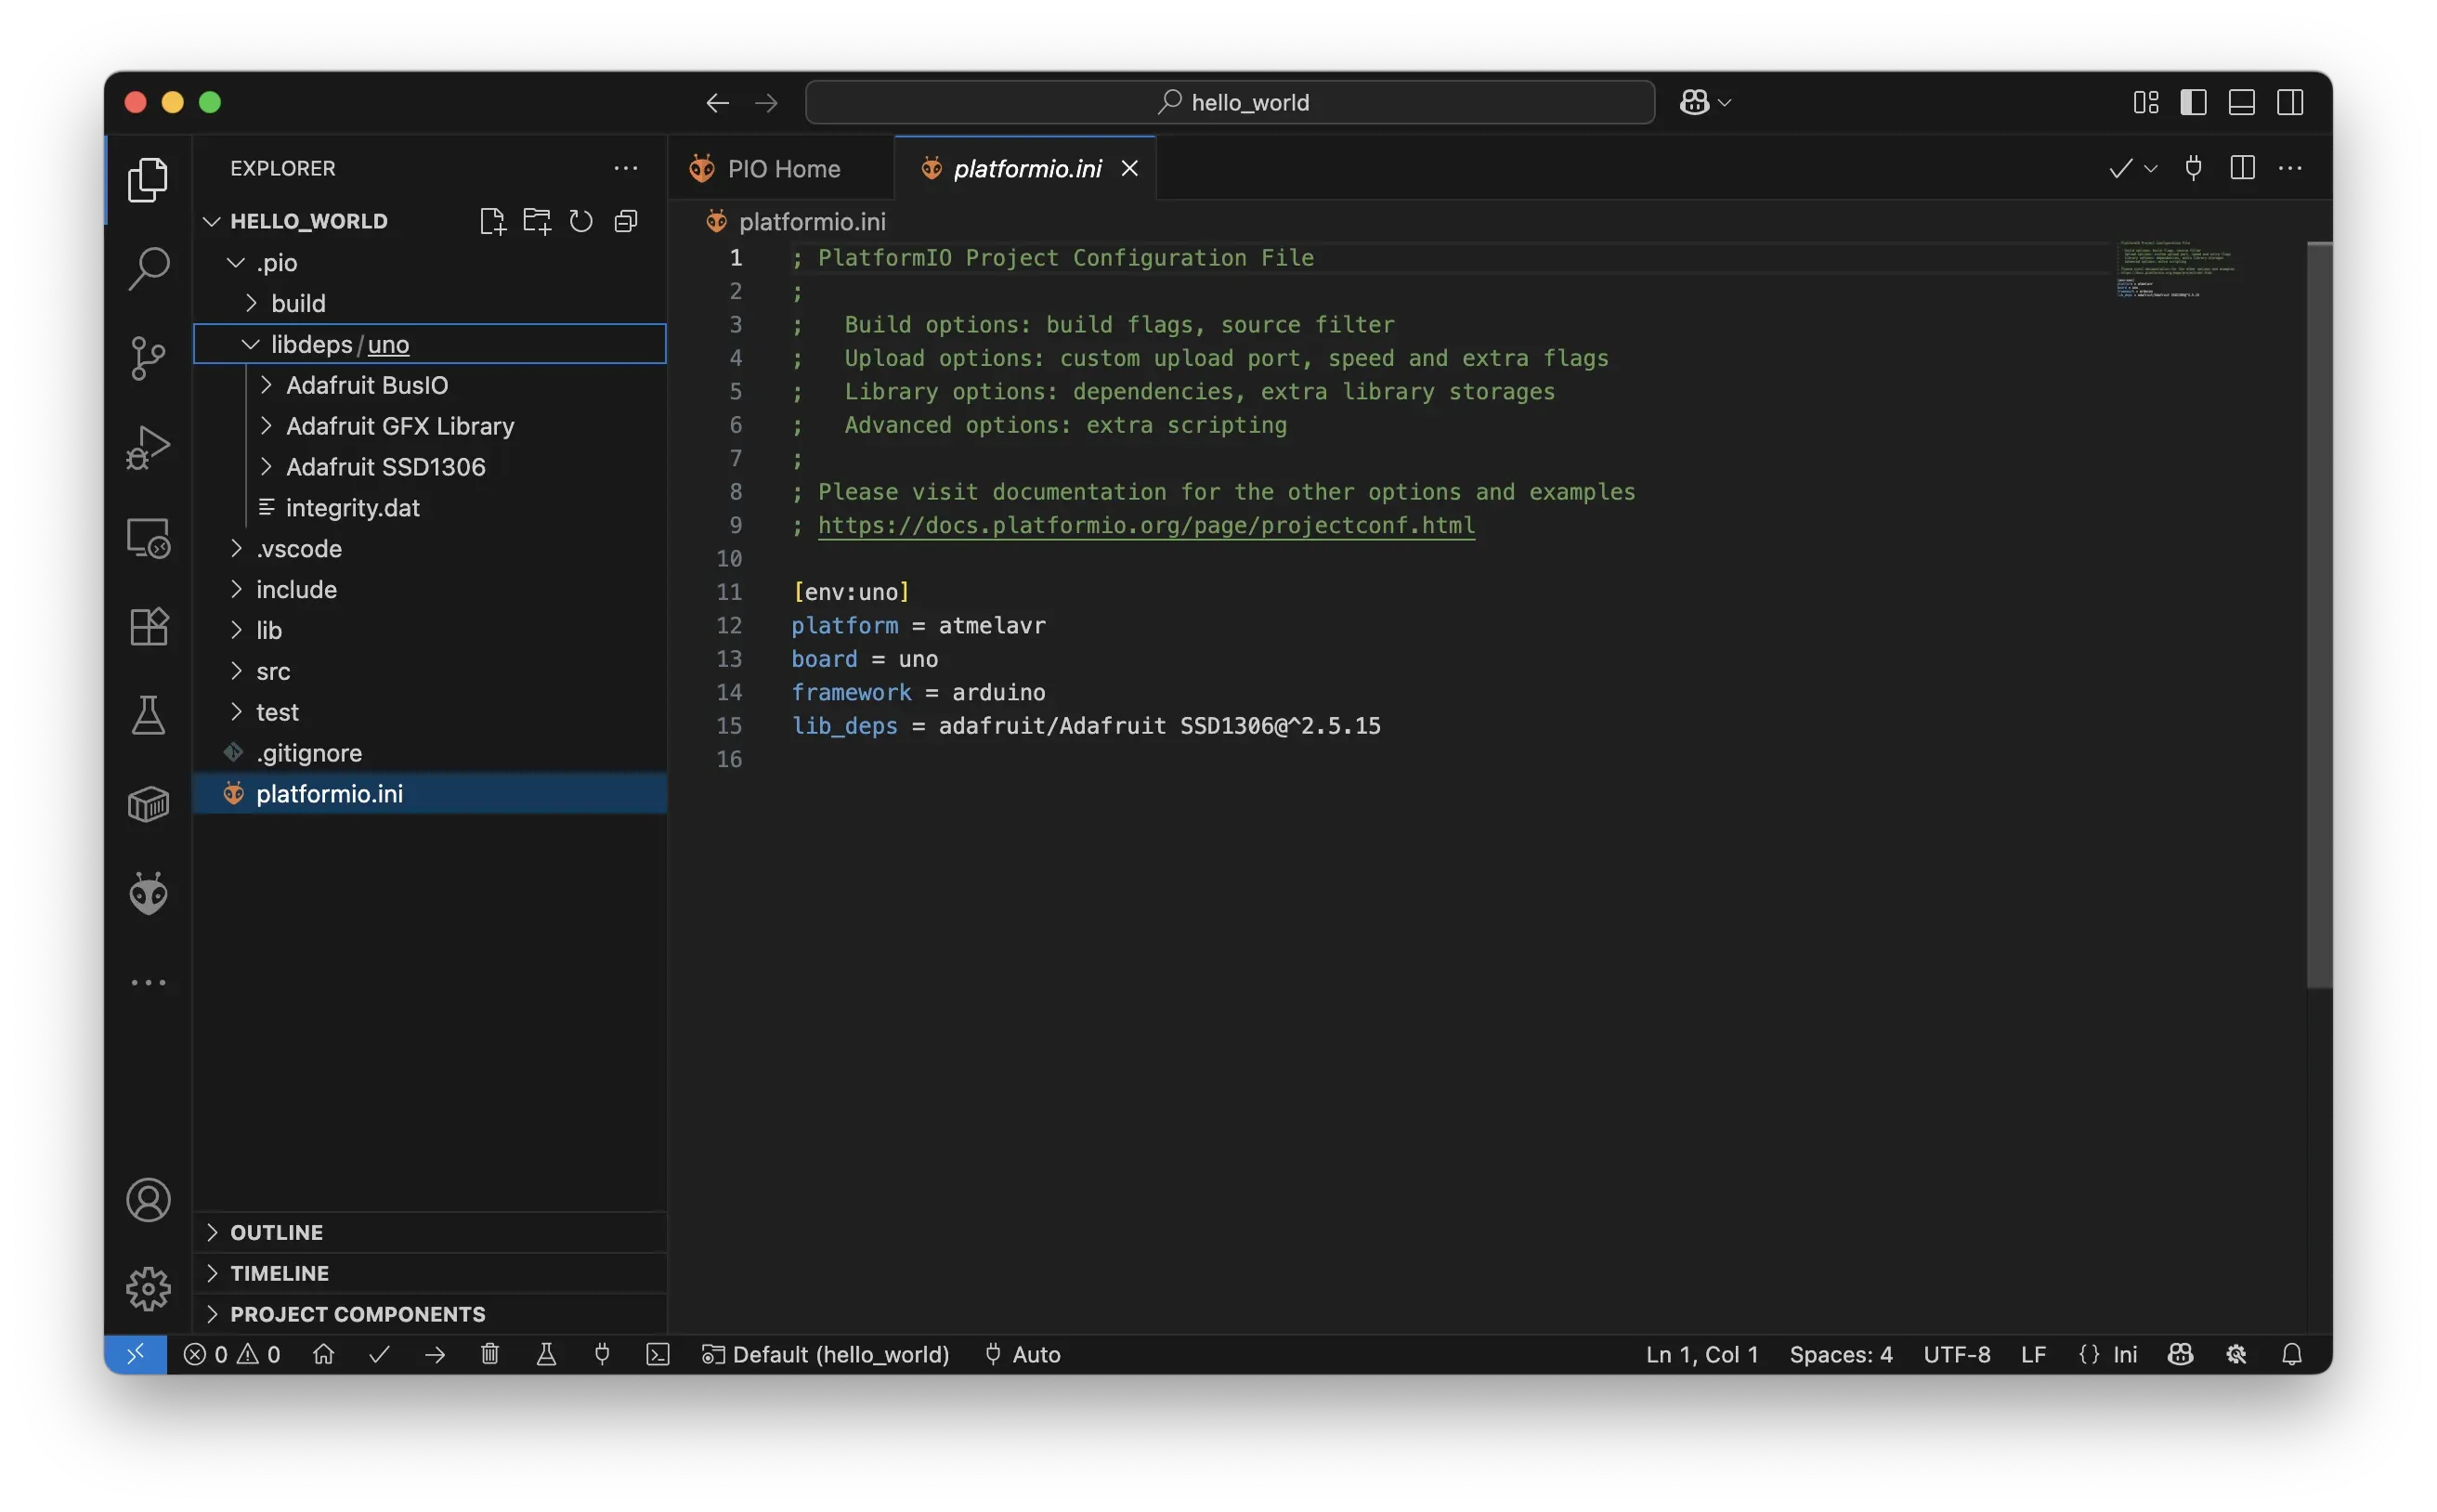Switch to the PIO Home tab
This screenshot has height=1512, width=2437.
pyautogui.click(x=783, y=168)
